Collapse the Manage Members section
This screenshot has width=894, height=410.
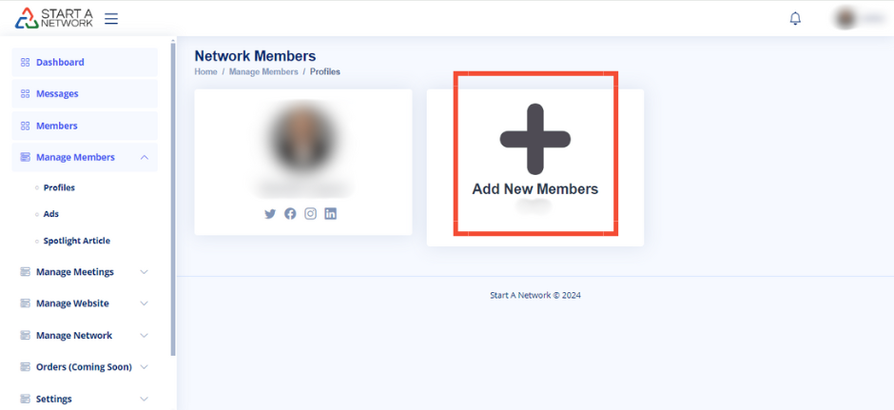(144, 157)
